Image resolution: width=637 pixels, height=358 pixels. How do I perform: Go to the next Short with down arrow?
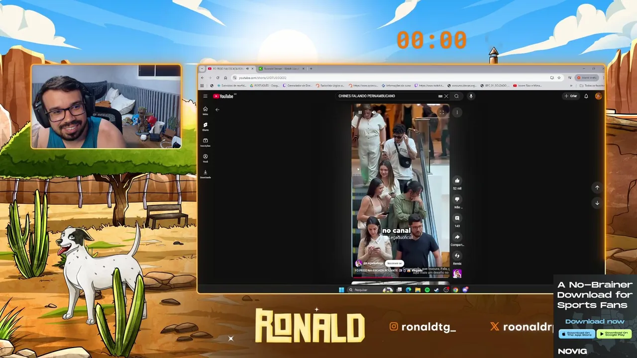[x=597, y=203]
